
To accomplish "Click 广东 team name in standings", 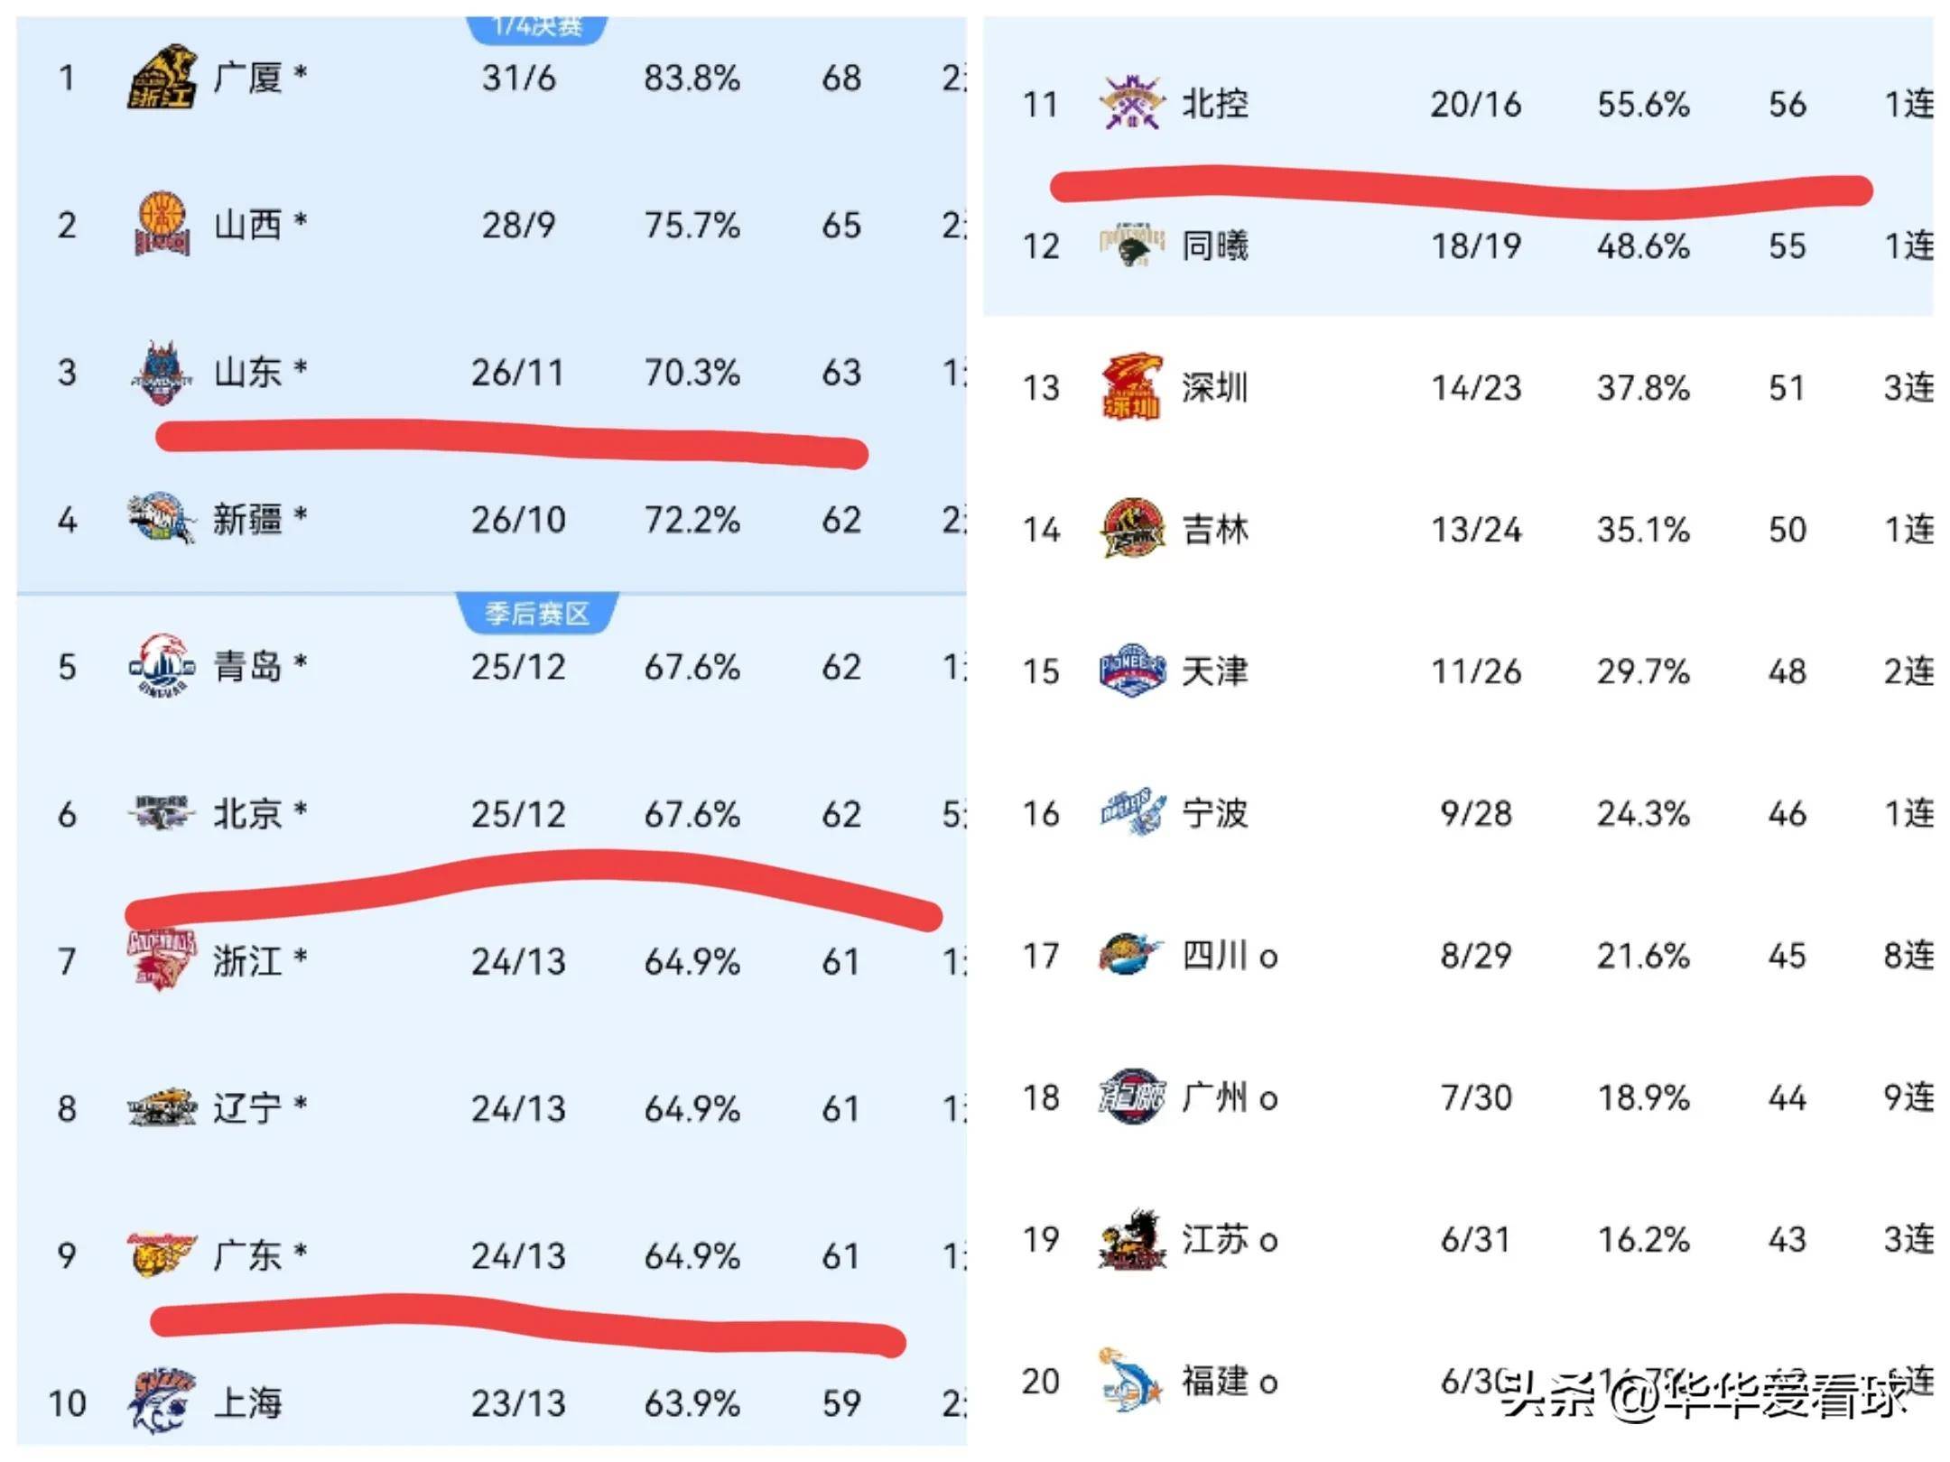I will pos(247,1254).
